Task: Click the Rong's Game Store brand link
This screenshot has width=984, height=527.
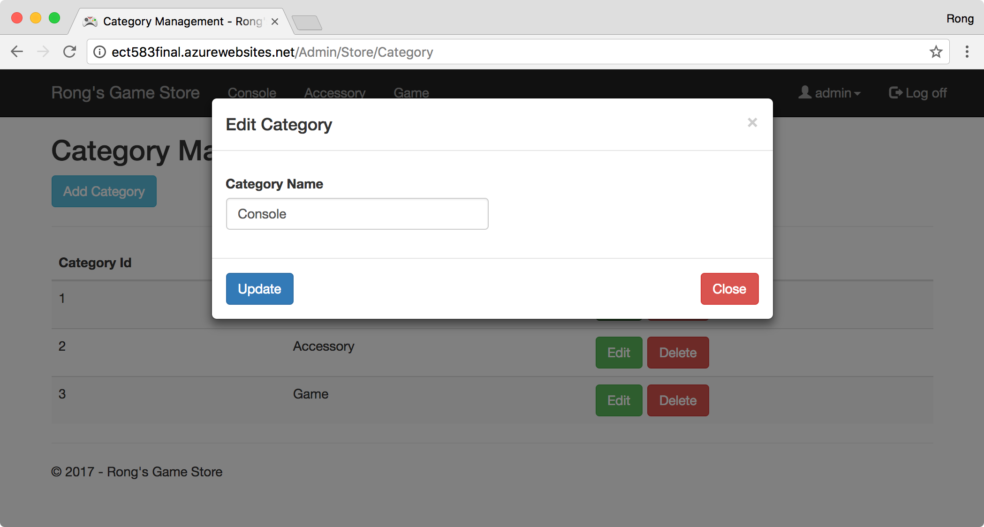Action: (x=126, y=93)
